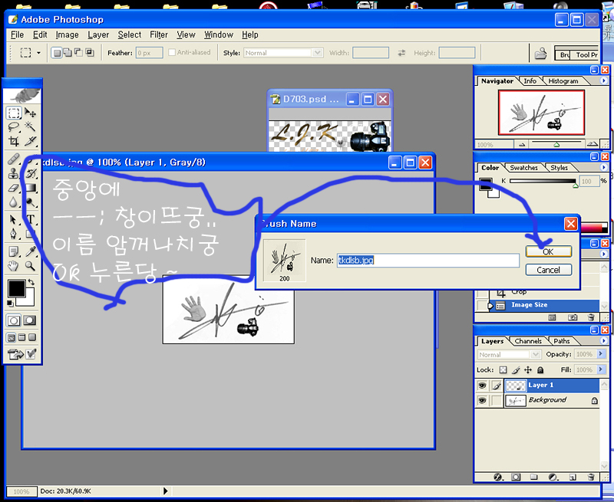The width and height of the screenshot is (614, 502).
Task: Click Cancel in Brush Name dialog
Action: click(548, 270)
